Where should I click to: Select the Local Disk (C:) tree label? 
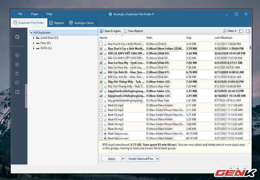coord(49,38)
